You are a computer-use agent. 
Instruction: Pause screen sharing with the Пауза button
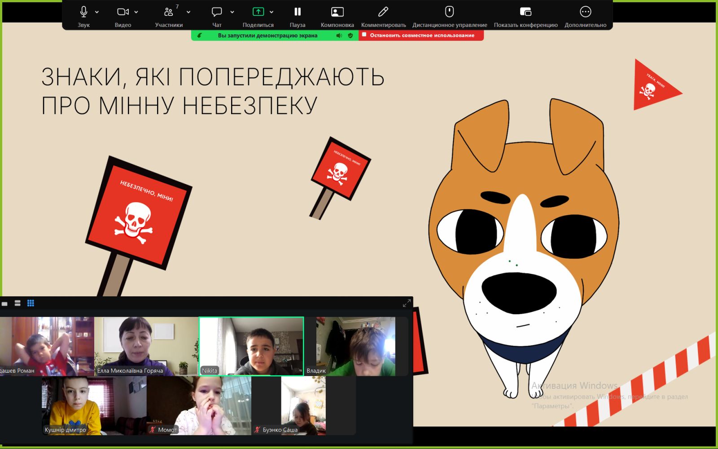[x=297, y=12]
